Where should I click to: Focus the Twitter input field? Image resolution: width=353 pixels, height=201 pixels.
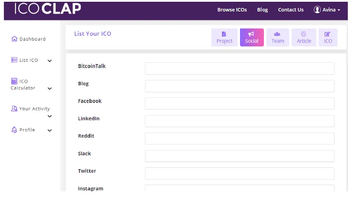coord(240,174)
